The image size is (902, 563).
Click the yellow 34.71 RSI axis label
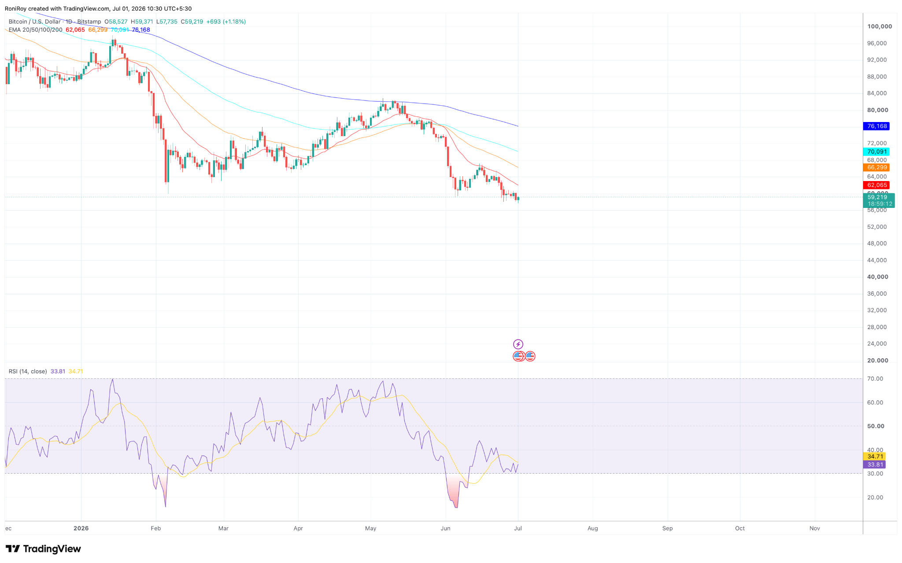(x=876, y=456)
